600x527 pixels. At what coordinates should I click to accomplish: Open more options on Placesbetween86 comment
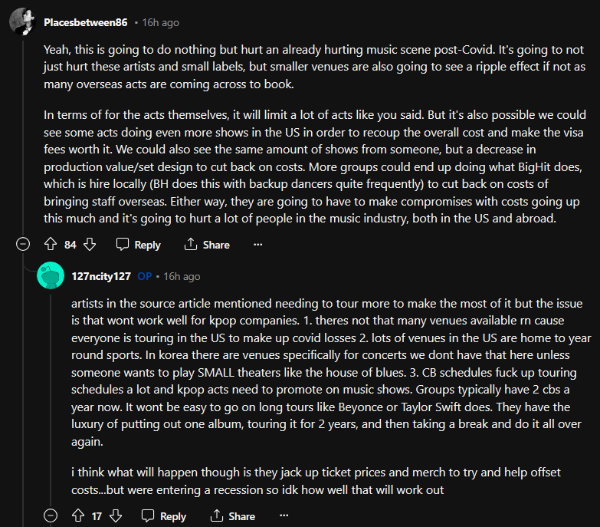click(x=257, y=244)
